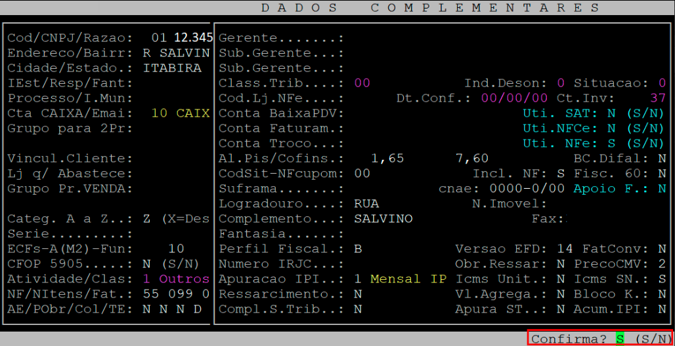Viewport: 675px width, 346px height.
Task: Toggle the Icms SN. S flag
Action: (662, 279)
